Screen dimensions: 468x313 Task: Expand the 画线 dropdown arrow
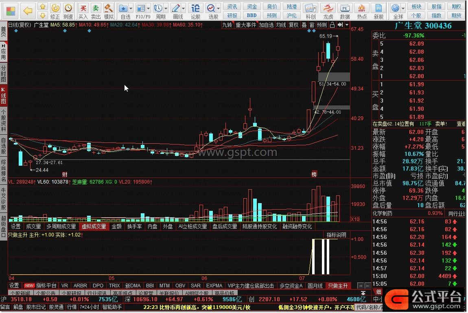click(x=184, y=9)
